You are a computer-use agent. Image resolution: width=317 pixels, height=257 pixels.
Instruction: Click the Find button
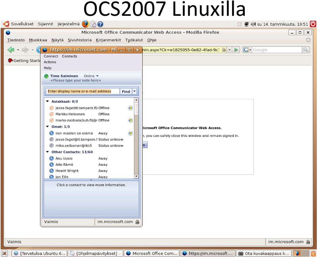(x=126, y=91)
